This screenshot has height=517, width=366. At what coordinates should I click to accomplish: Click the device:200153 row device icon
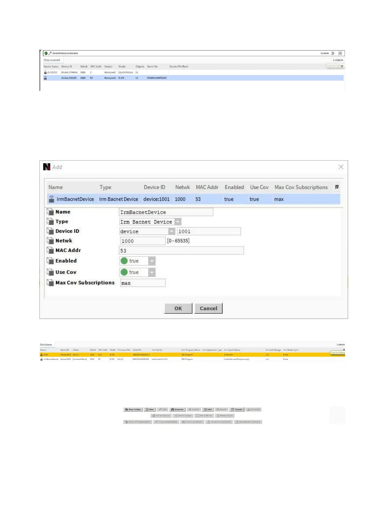[x=45, y=78]
